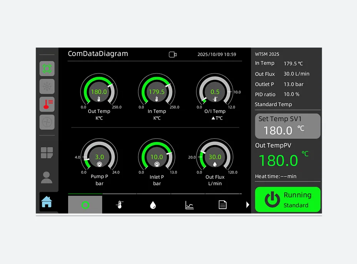Click the Out Temp gauge dial
The width and height of the screenshot is (357, 264).
(99, 92)
